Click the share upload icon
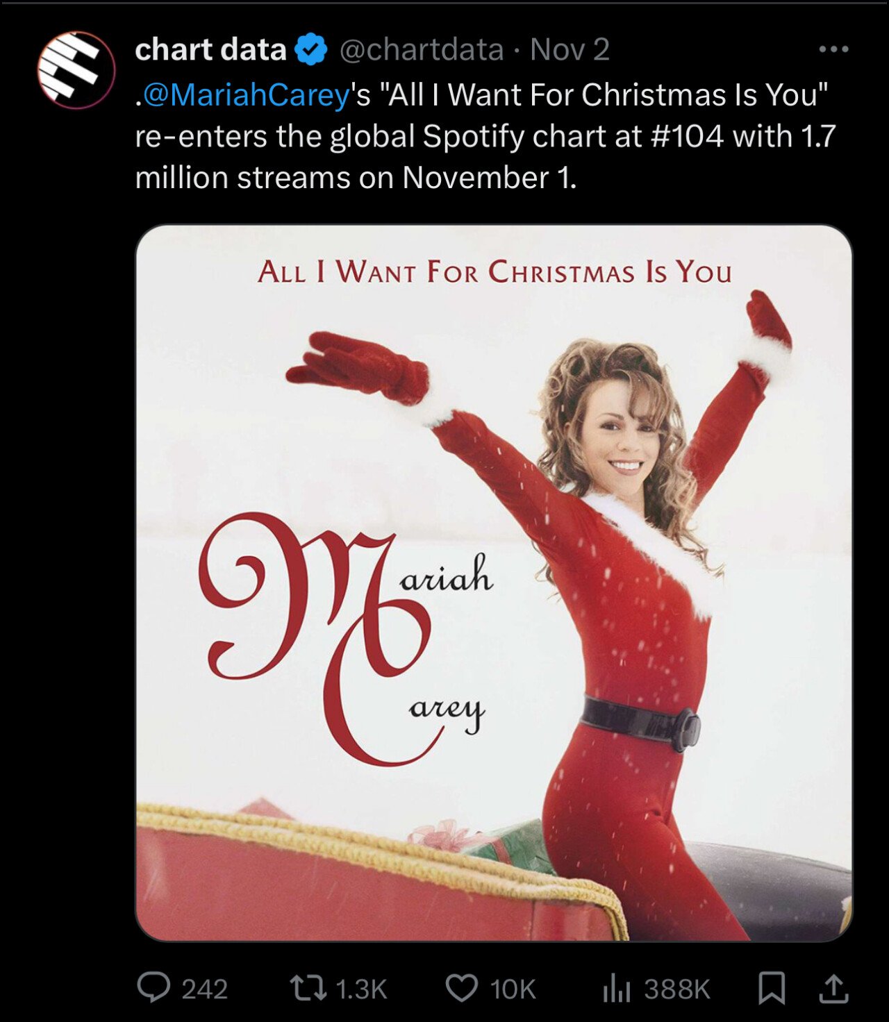This screenshot has height=1022, width=889. tap(833, 988)
